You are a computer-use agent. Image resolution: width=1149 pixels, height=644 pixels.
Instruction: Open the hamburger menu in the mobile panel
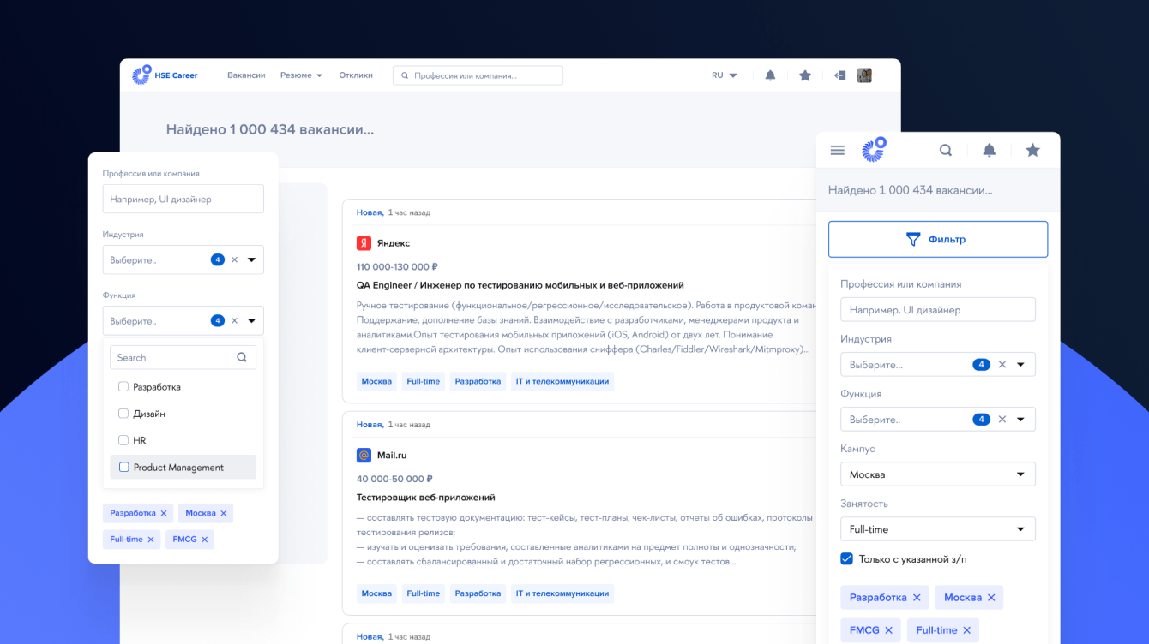click(838, 151)
